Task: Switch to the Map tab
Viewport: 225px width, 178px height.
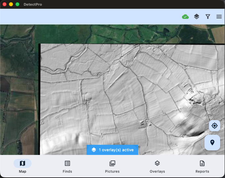Action: point(22,167)
